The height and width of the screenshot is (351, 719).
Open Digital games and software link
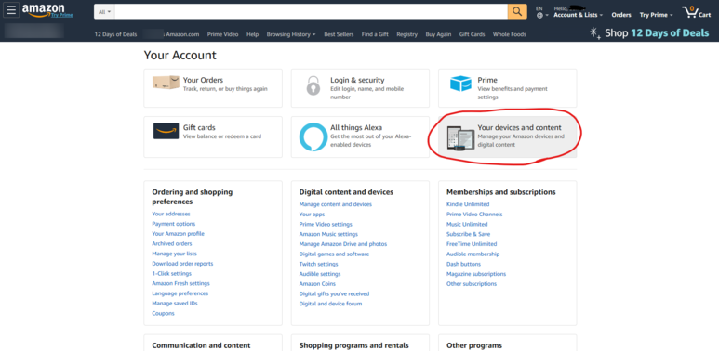pos(334,254)
